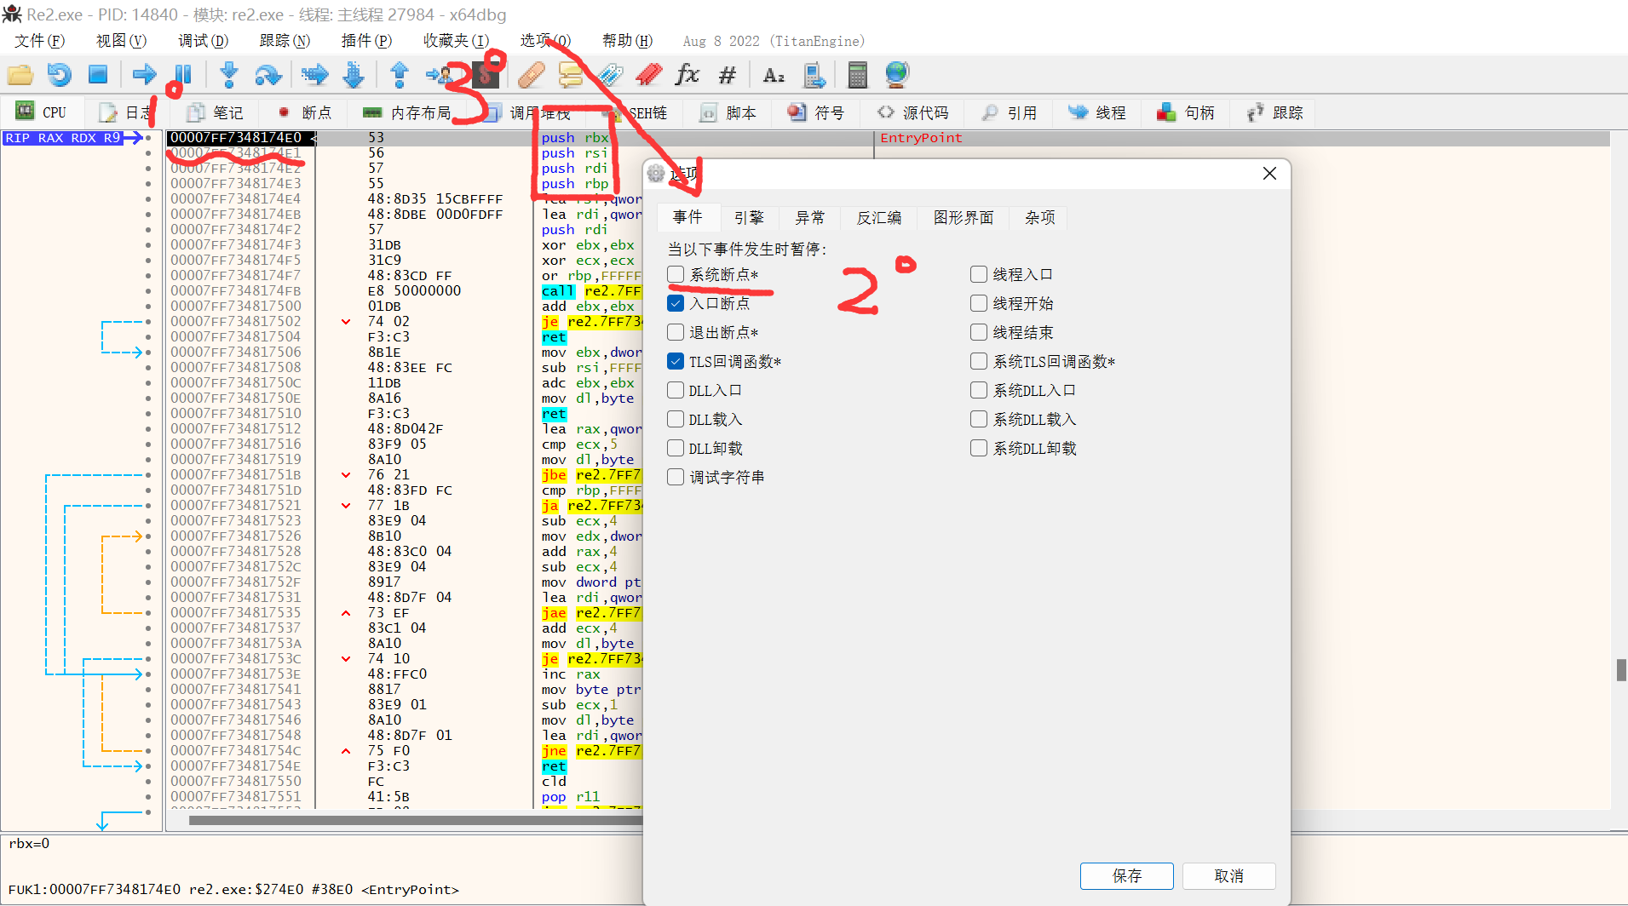This screenshot has width=1628, height=906.
Task: Run to user code icon
Action: point(440,75)
